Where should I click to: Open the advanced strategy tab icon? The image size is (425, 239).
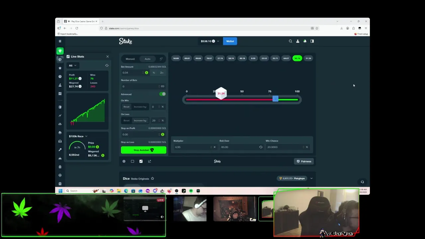tap(161, 59)
